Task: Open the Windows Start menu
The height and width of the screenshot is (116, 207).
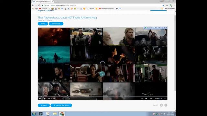Action: (34, 114)
